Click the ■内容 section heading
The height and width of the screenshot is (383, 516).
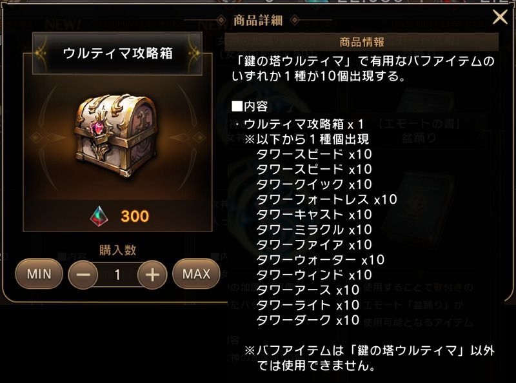pyautogui.click(x=250, y=106)
